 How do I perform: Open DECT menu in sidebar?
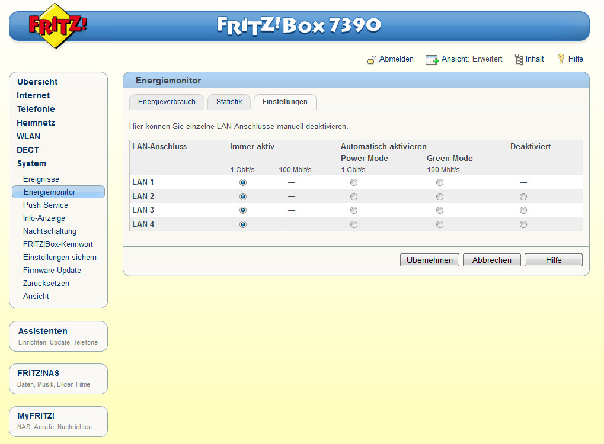tap(28, 150)
